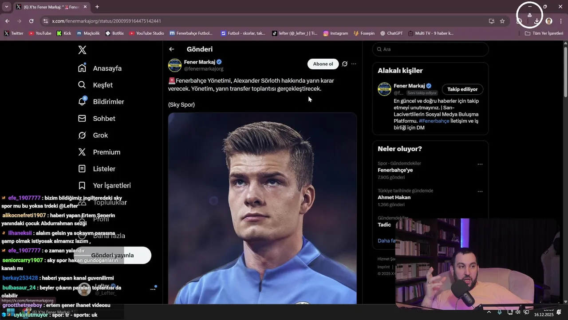Expand the system tray hidden icons
This screenshot has height=320, width=568.
pos(489,312)
